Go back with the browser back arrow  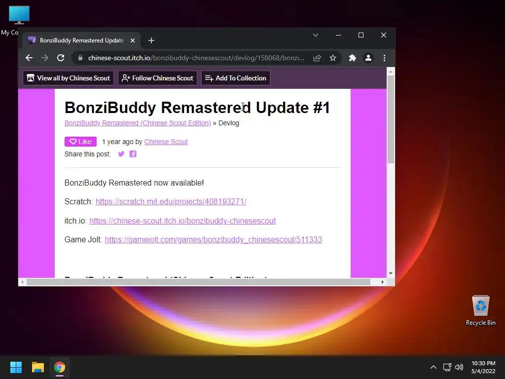29,58
